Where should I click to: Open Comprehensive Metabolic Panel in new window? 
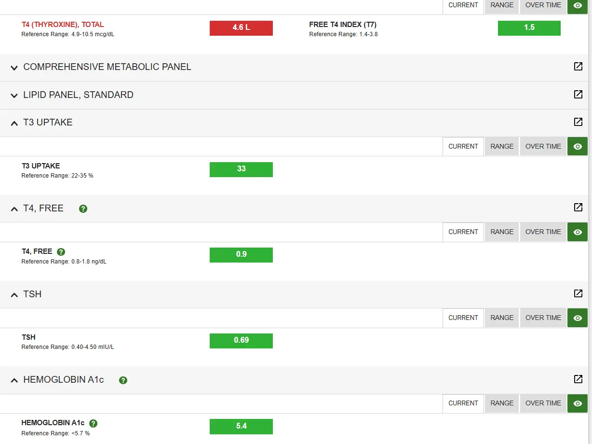click(578, 67)
